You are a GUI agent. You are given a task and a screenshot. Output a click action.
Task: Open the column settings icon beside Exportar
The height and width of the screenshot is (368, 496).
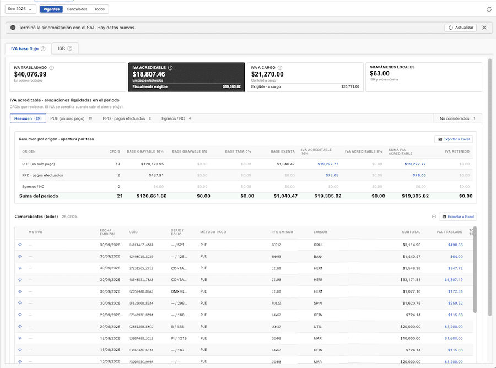434,217
